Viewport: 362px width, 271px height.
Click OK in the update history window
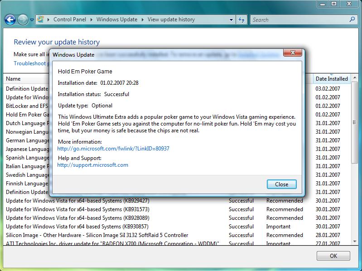coord(333,256)
